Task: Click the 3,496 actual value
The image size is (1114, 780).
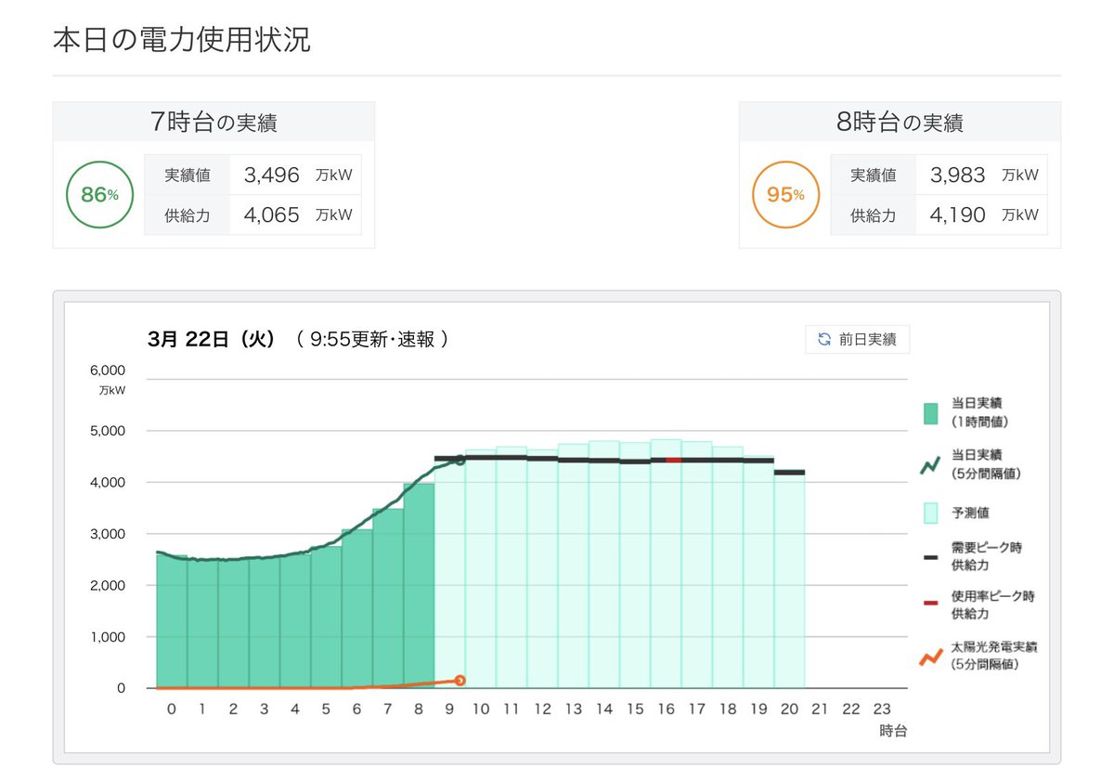Action: [271, 175]
